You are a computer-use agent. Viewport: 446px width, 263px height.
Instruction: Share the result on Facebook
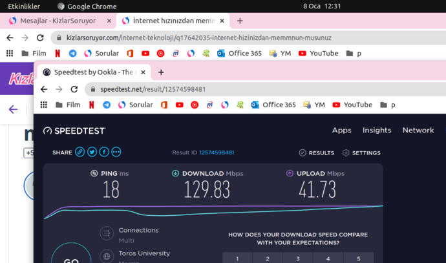[x=104, y=152]
